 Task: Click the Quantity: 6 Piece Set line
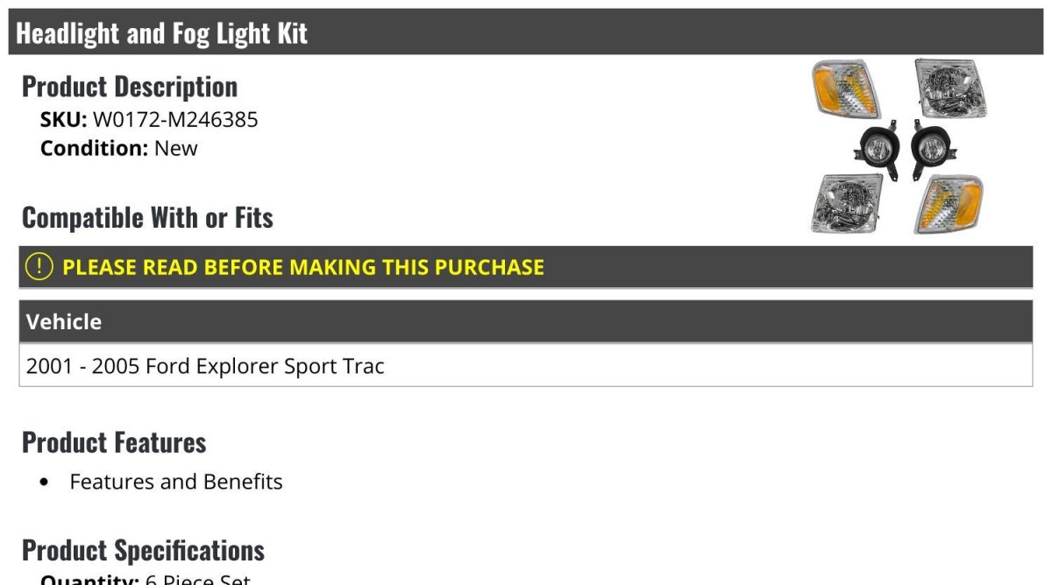point(146,579)
